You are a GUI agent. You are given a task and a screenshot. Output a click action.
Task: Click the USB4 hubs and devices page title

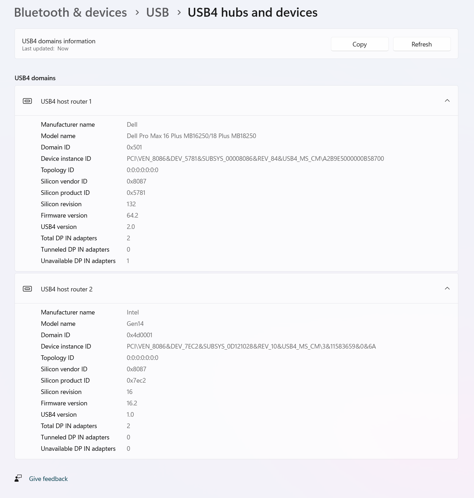coord(252,12)
